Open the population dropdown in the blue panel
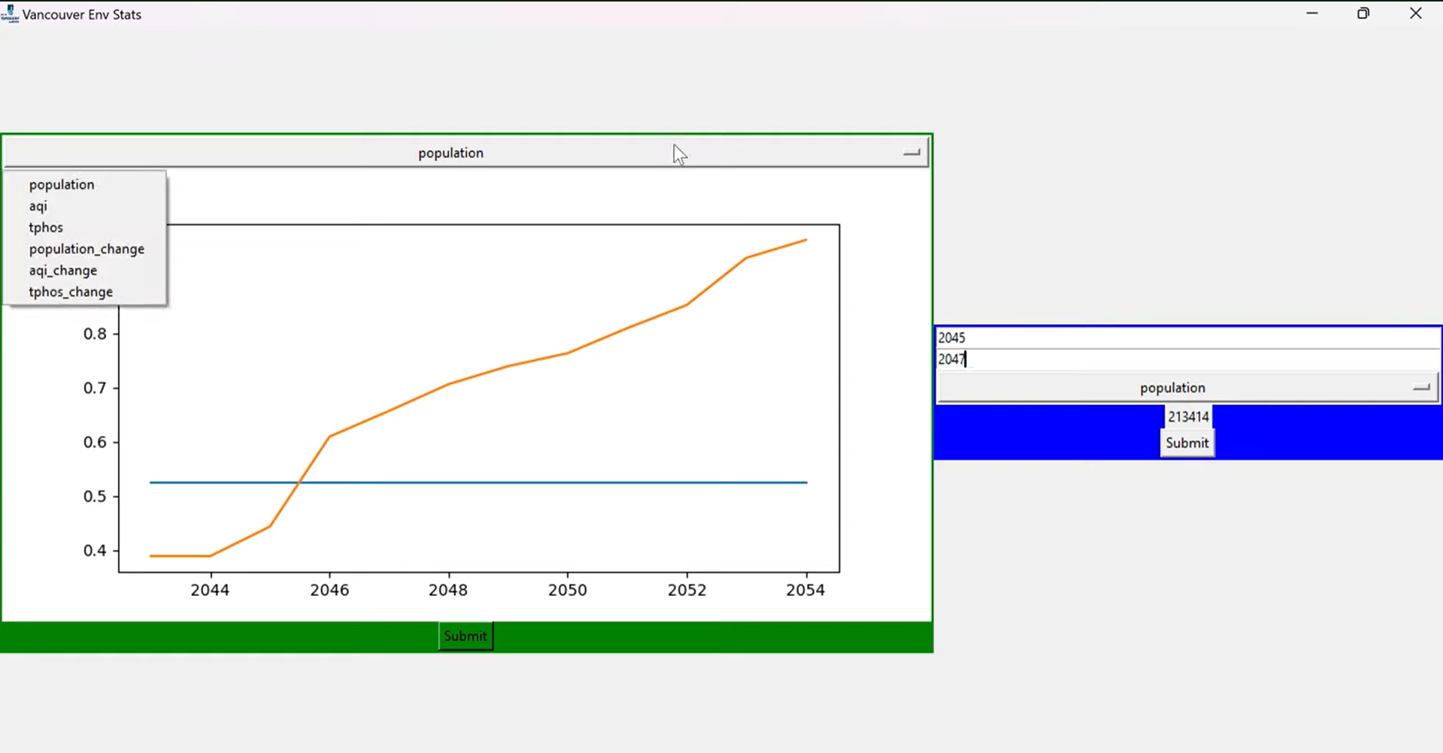 coord(1187,388)
